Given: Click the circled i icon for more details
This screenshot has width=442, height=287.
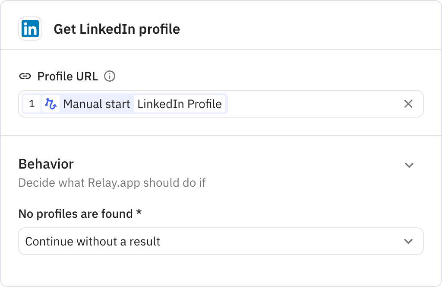Looking at the screenshot, I should click(x=110, y=76).
